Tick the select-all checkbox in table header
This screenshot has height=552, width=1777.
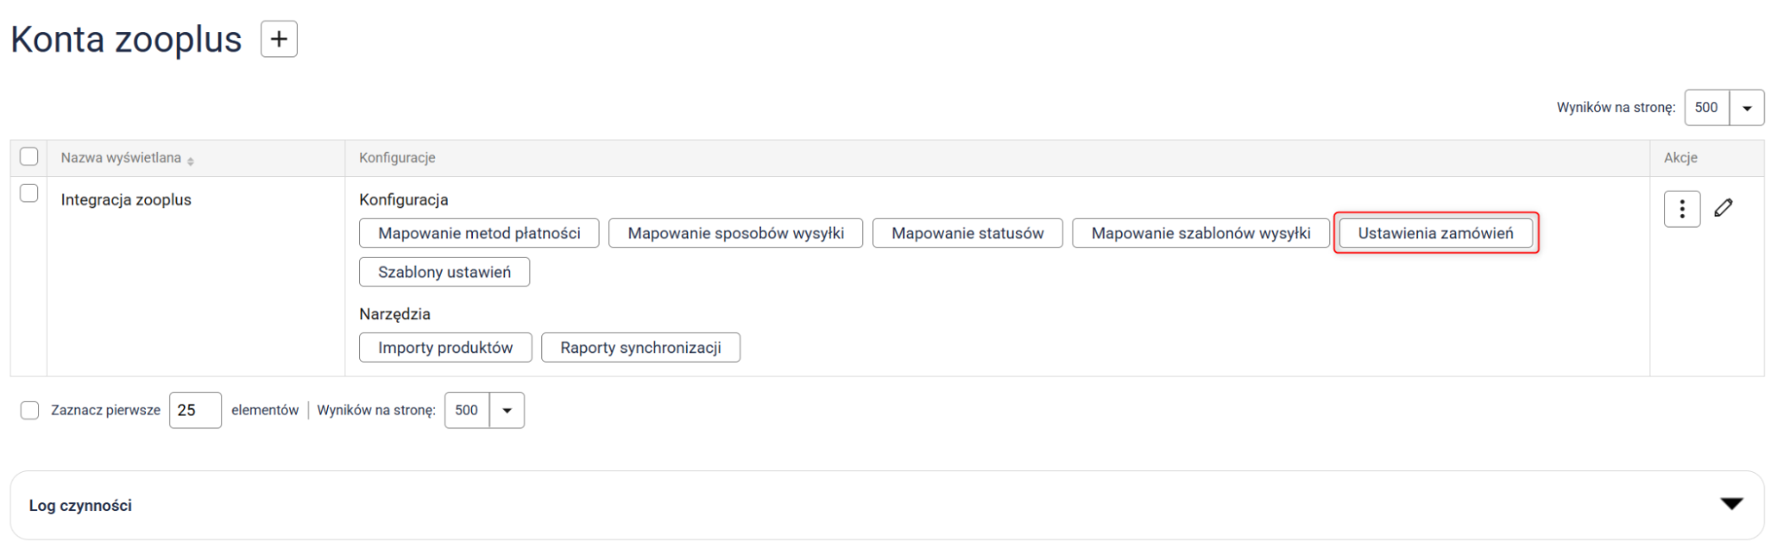(x=29, y=157)
